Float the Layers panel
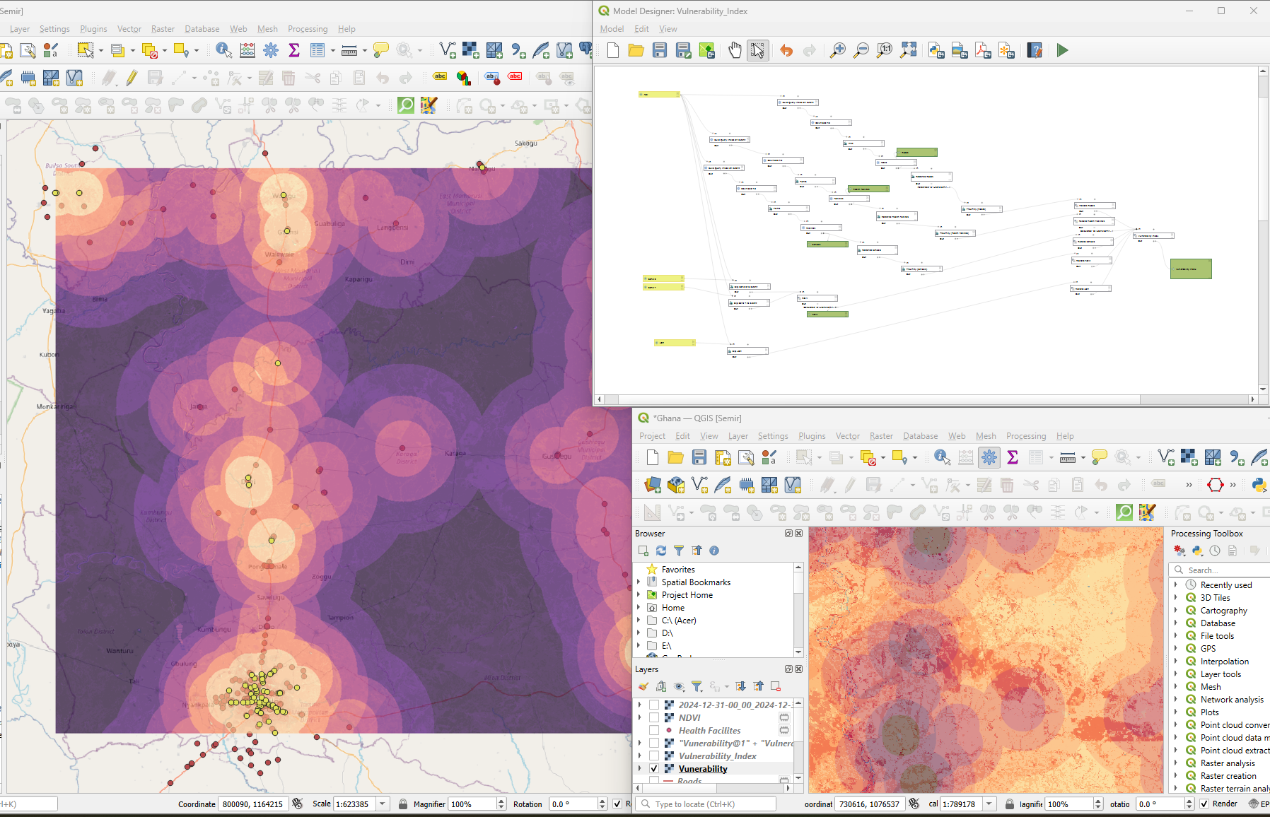 (x=788, y=669)
